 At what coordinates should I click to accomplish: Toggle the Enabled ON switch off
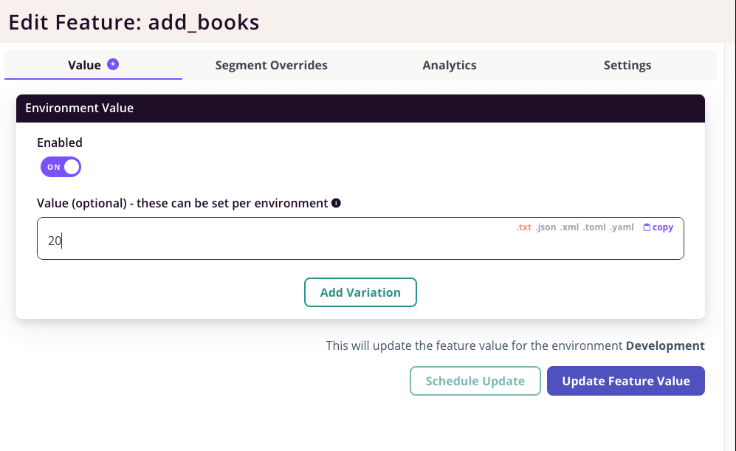coord(61,167)
